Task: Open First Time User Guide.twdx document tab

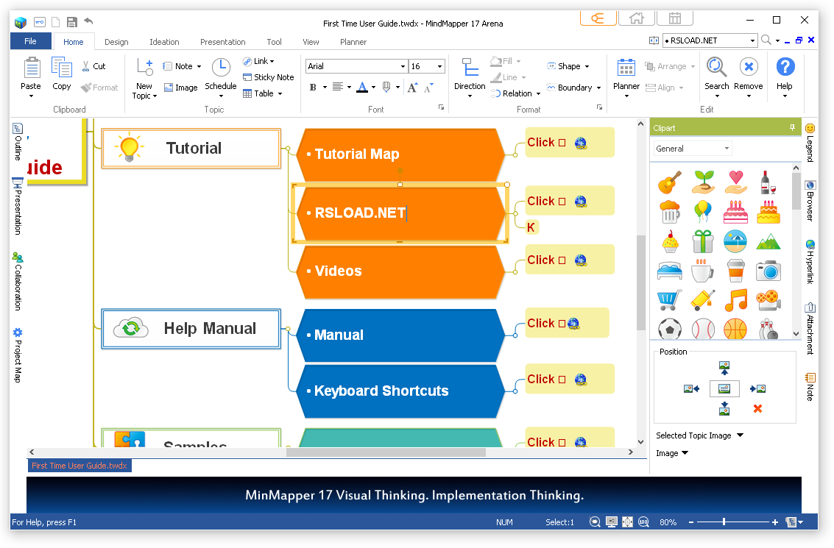Action: (x=79, y=466)
